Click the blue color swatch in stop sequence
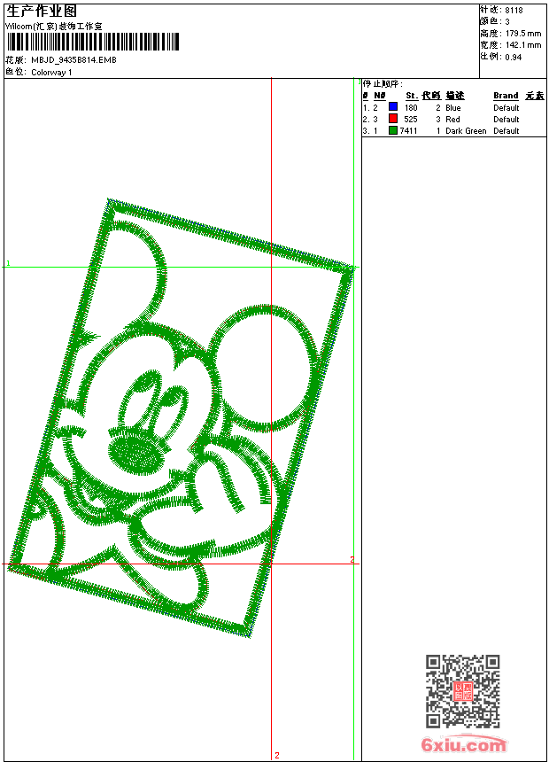This screenshot has width=549, height=762. coord(393,107)
